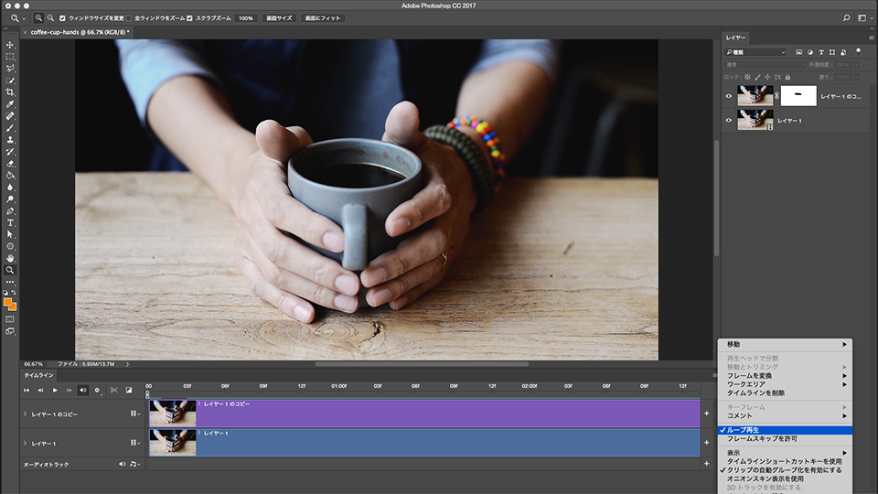Hide レイヤー 1 のコピー layer via eye icon

pos(729,95)
